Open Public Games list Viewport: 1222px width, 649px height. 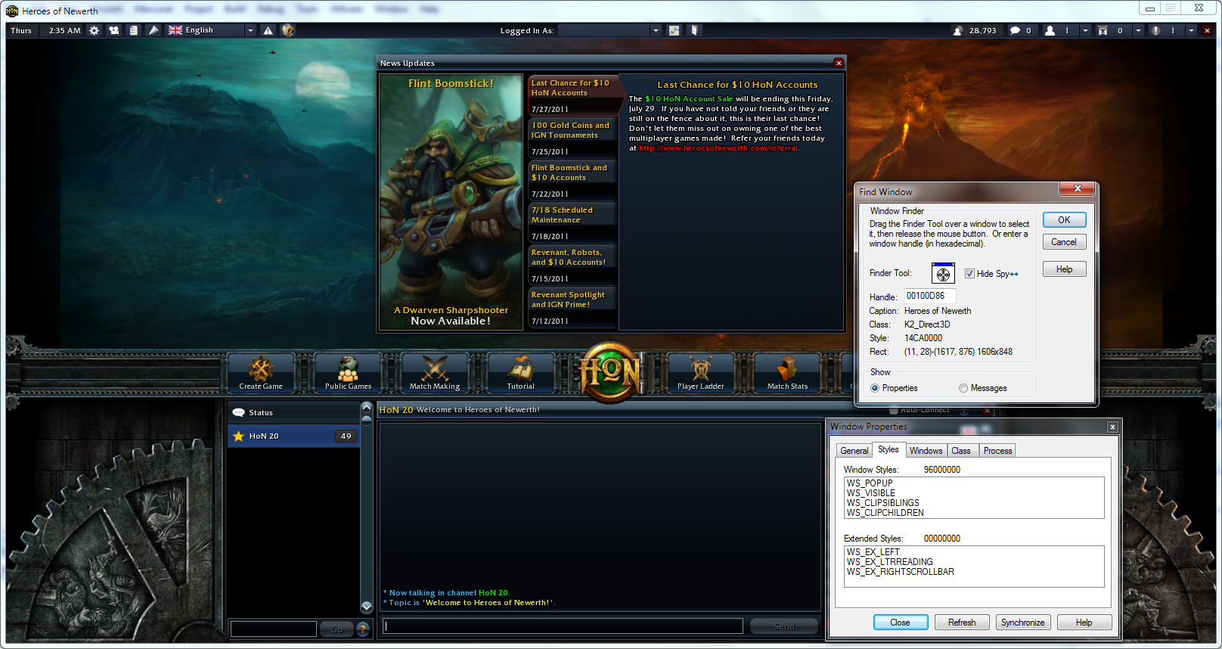click(348, 373)
